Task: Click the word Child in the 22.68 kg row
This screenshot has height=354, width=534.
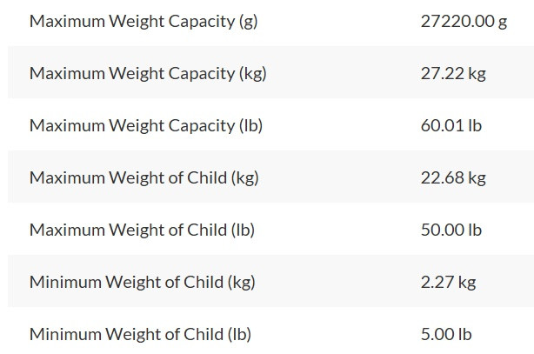Action: [207, 177]
